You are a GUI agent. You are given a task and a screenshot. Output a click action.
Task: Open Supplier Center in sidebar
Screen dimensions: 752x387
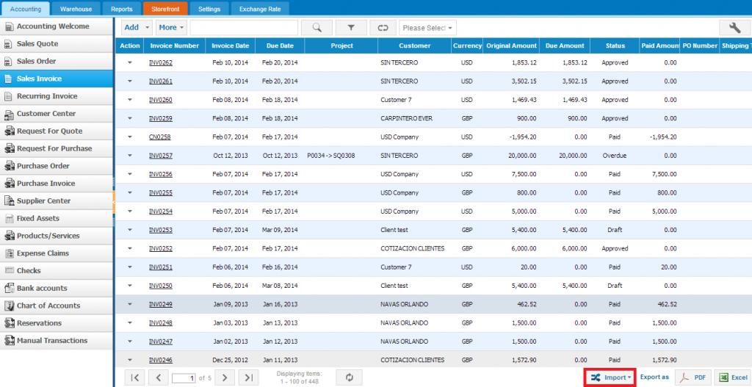coord(57,201)
